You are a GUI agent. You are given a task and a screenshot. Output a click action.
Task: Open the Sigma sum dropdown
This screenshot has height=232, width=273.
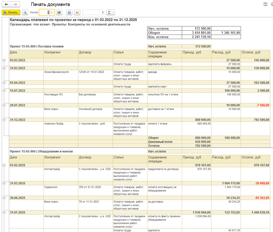coord(110,12)
